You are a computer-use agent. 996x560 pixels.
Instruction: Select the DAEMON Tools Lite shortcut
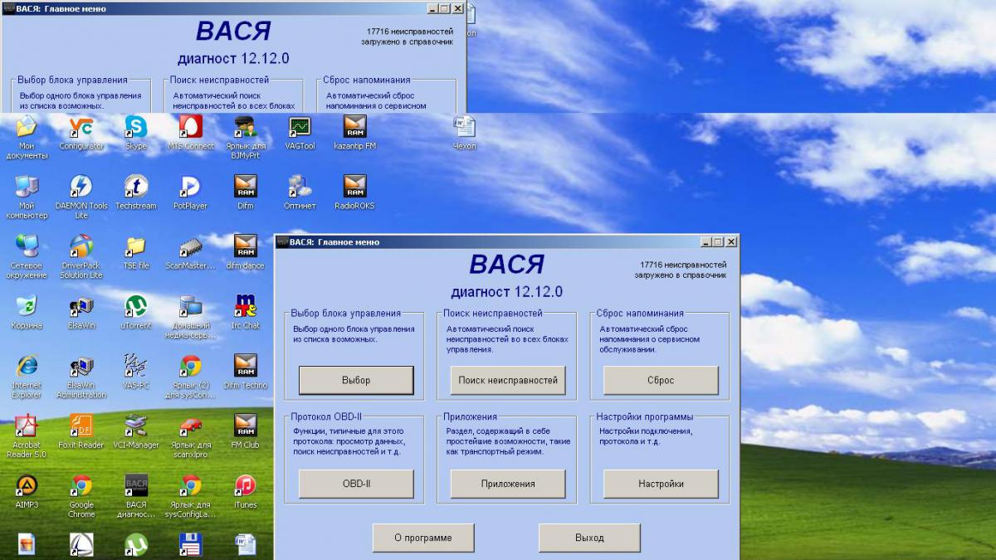click(x=81, y=197)
